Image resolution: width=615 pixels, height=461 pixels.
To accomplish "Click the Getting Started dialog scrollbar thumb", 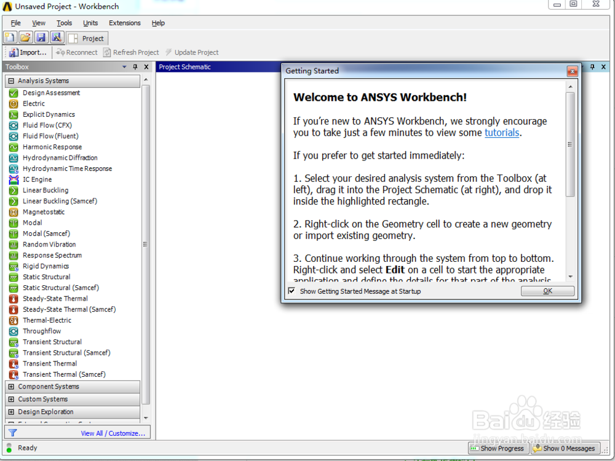I will [x=570, y=144].
